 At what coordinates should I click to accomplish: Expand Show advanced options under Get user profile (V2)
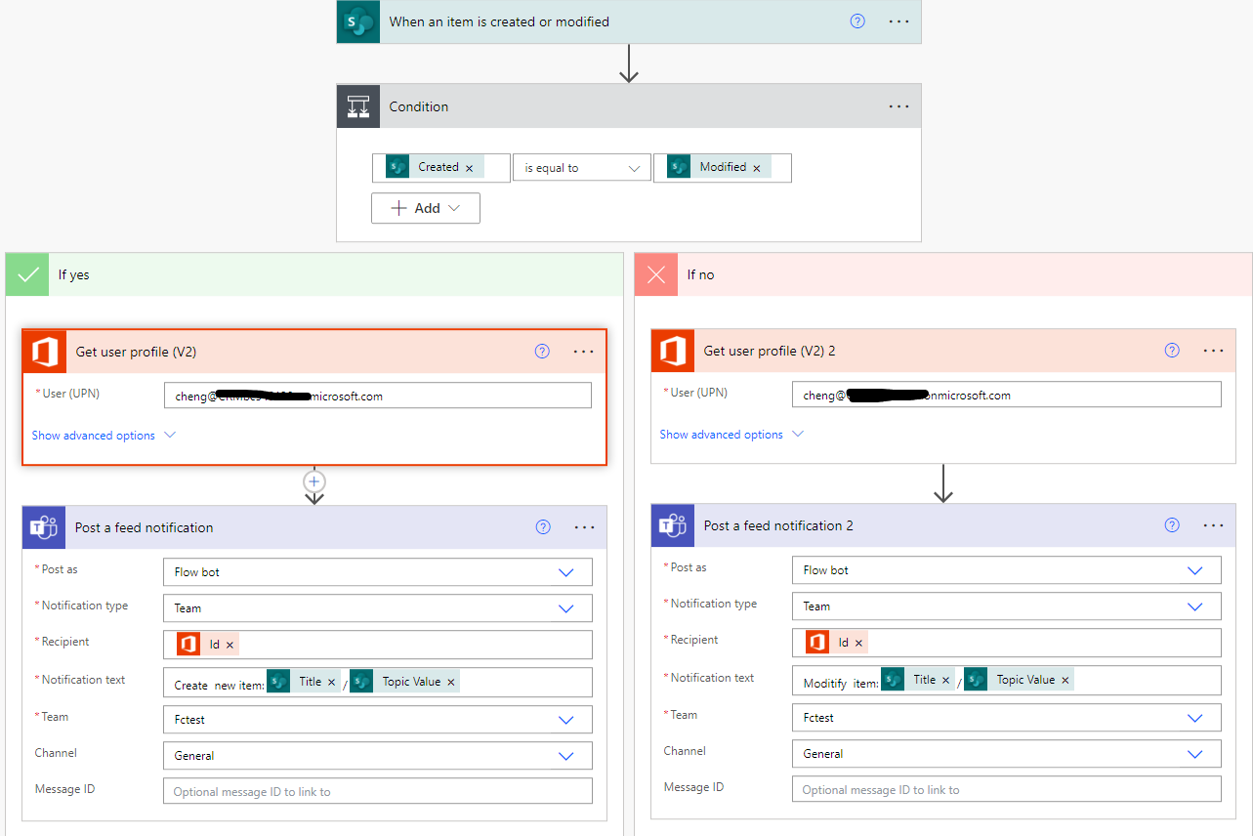pyautogui.click(x=95, y=435)
